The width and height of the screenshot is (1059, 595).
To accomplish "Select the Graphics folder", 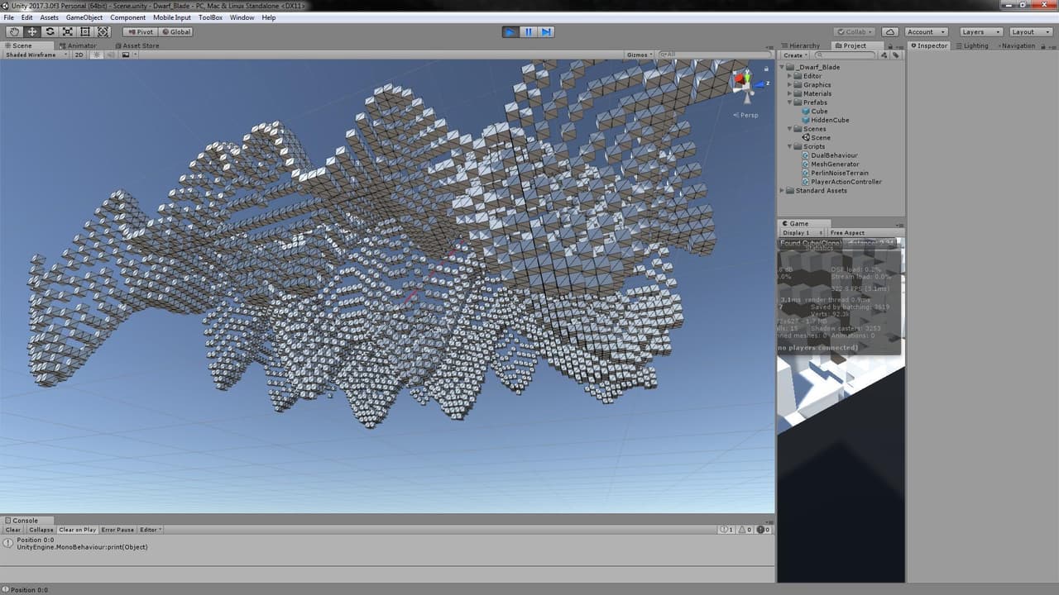I will [817, 84].
